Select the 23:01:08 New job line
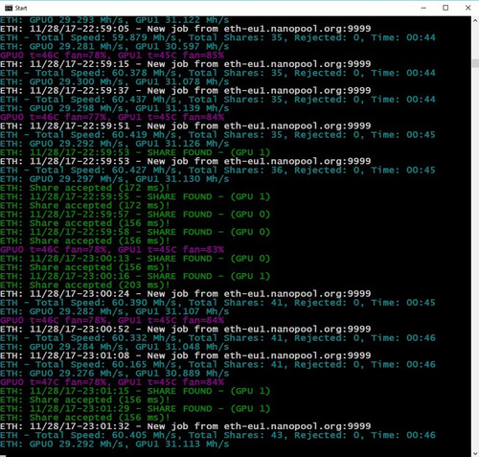This screenshot has height=457, width=479. coord(186,355)
